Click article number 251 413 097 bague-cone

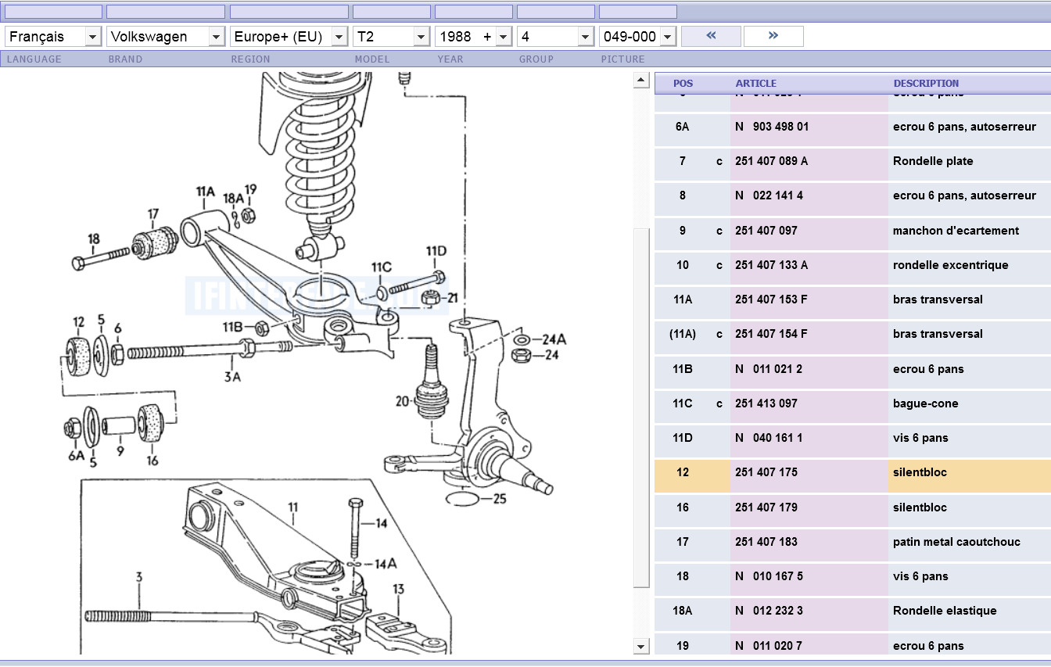click(766, 403)
